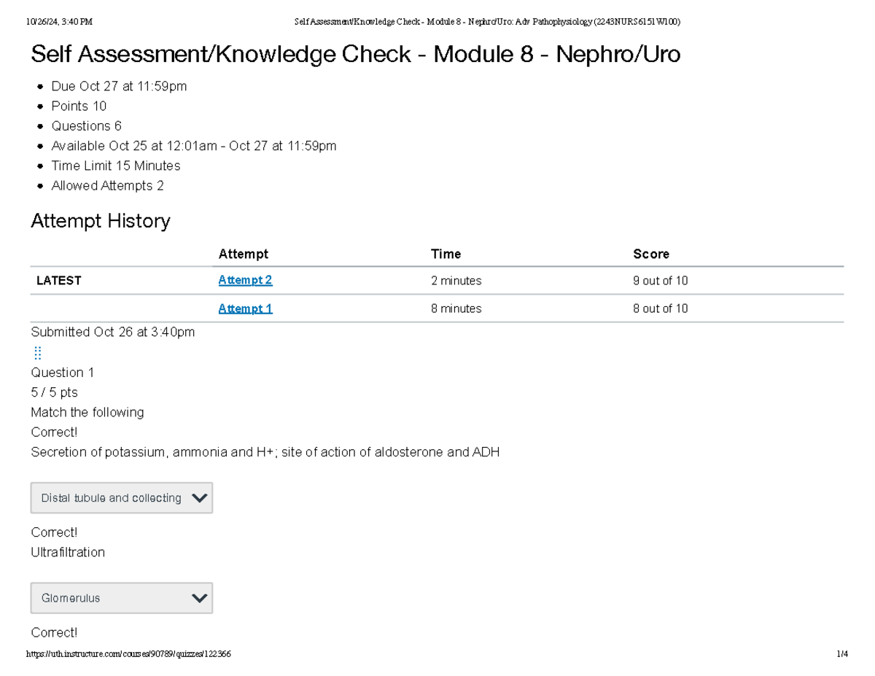The height and width of the screenshot is (676, 875).
Task: Click the 'Question 1' label
Action: click(x=63, y=372)
